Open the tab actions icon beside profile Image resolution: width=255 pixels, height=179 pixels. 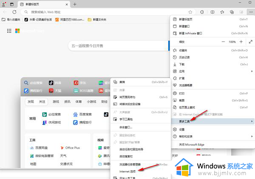(12, 4)
